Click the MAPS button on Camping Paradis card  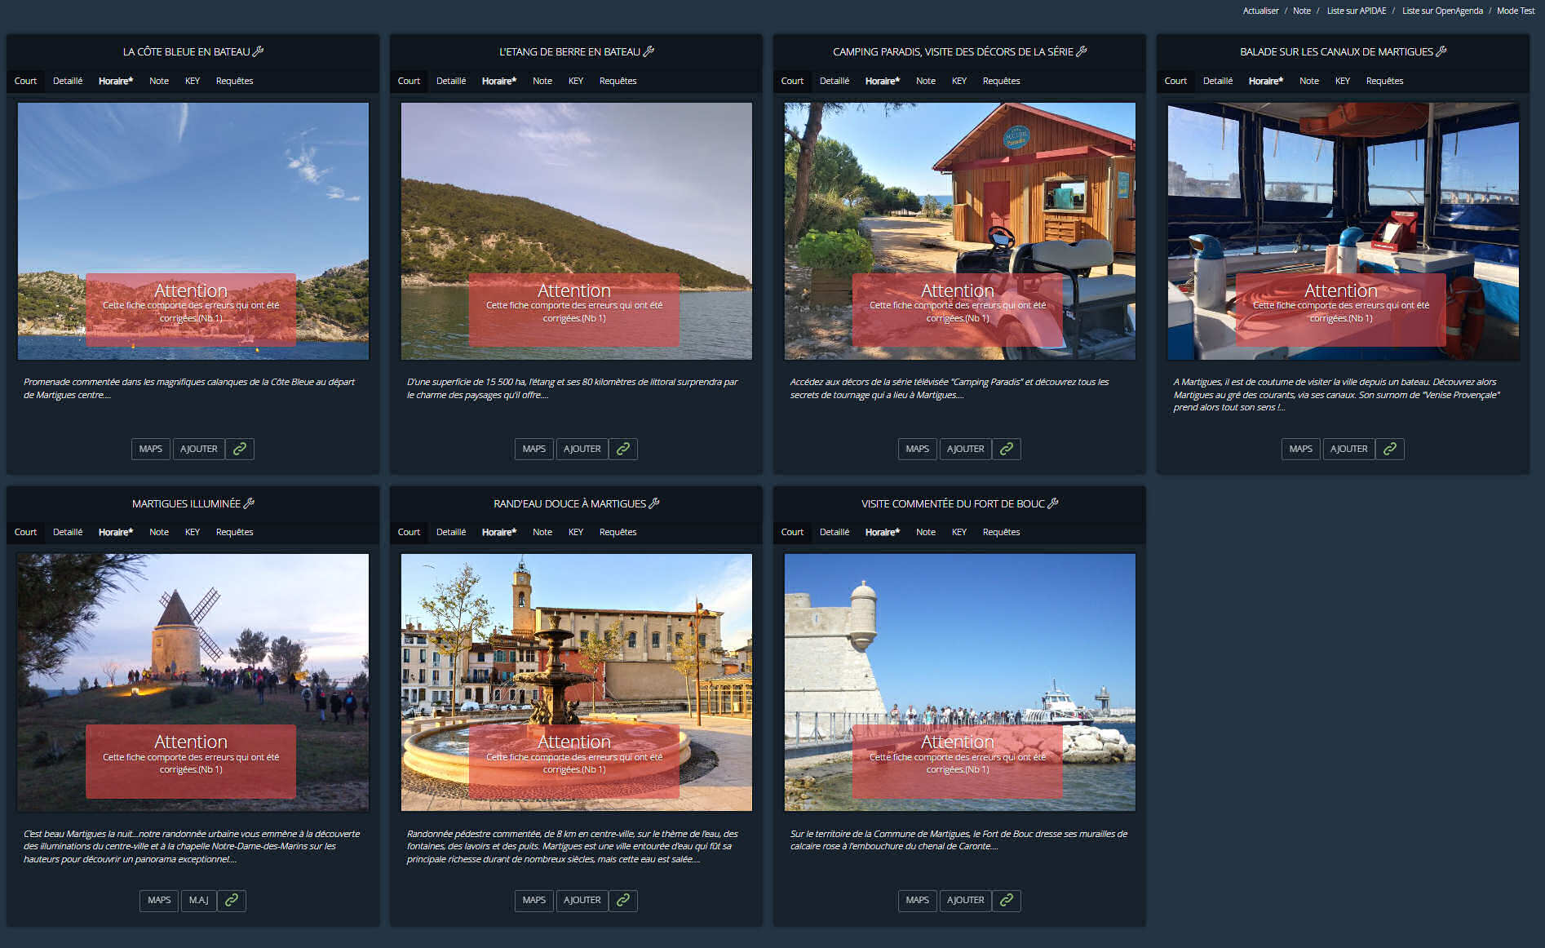917,449
